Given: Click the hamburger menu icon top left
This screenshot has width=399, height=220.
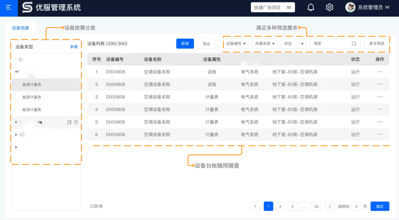Looking at the screenshot, I should pos(9,7).
